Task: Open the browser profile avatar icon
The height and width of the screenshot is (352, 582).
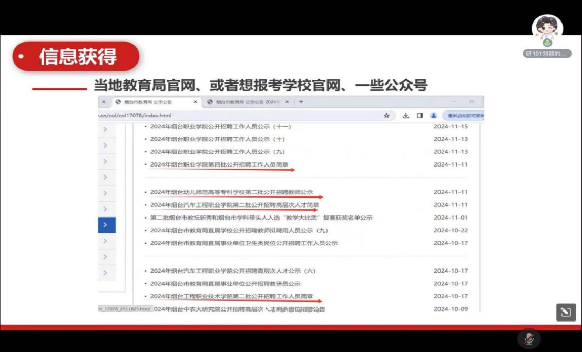Action: pos(433,116)
